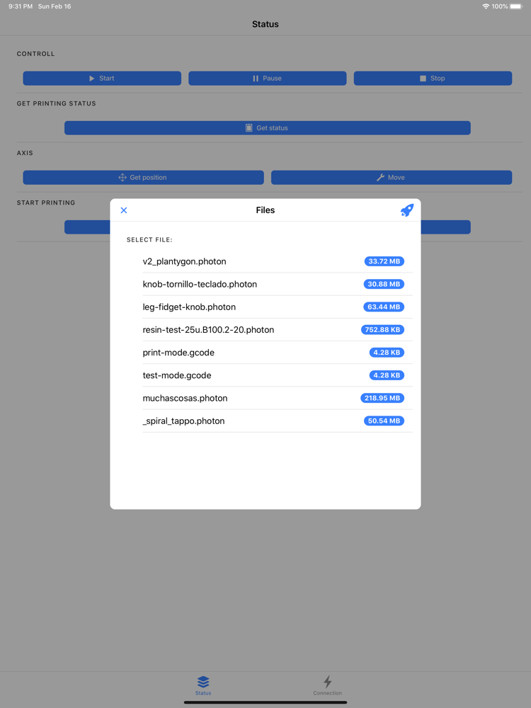Click the 33.72 MB size badge
This screenshot has height=708, width=531.
[x=384, y=261]
